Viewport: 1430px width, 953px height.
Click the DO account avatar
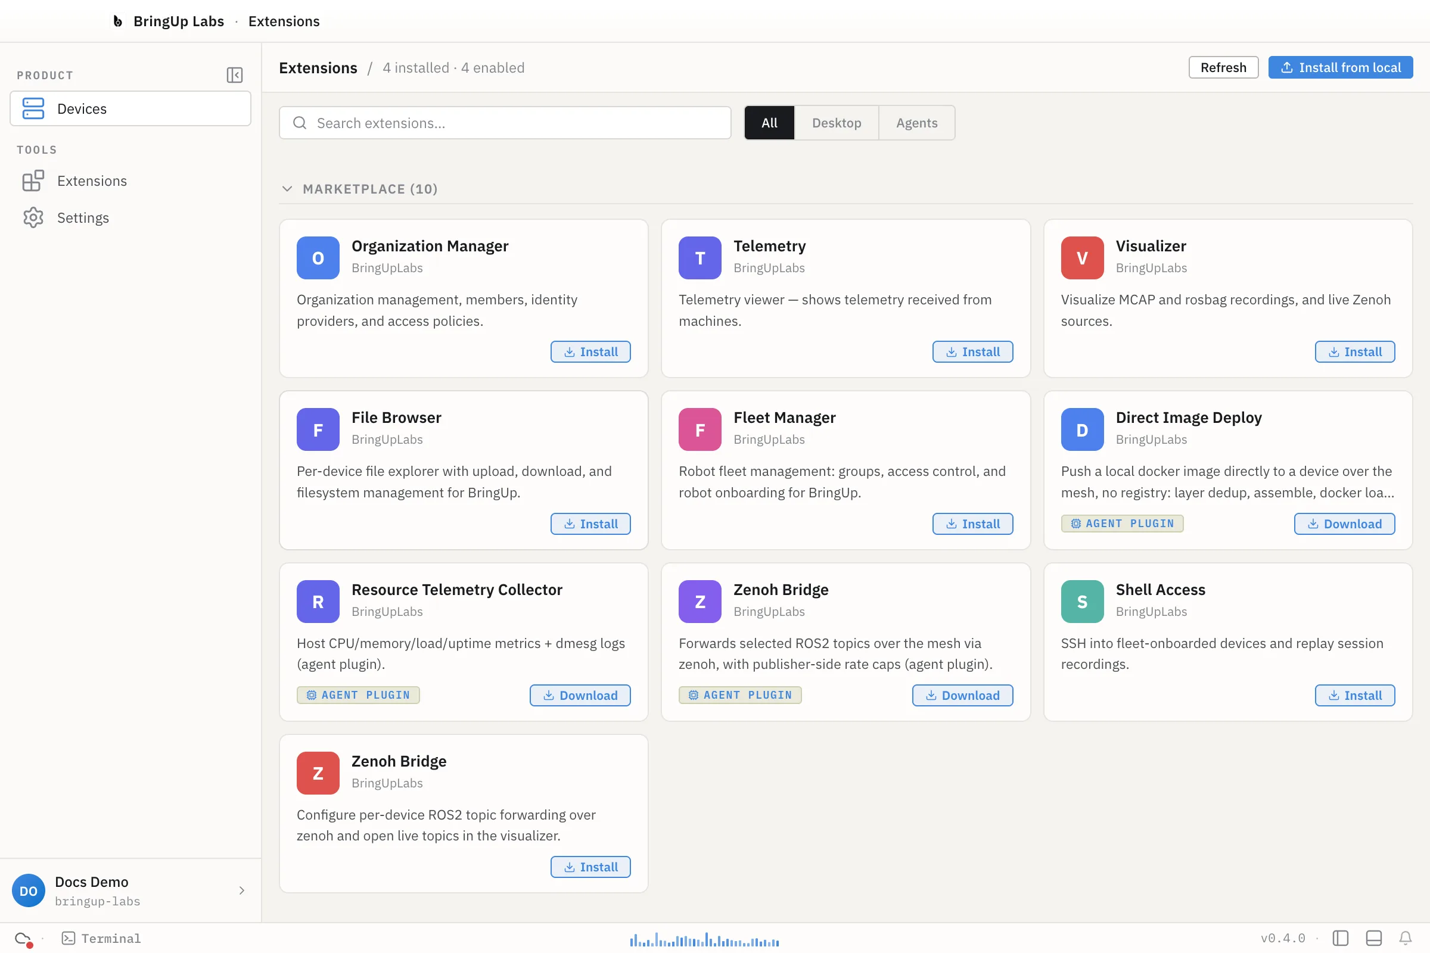(29, 890)
